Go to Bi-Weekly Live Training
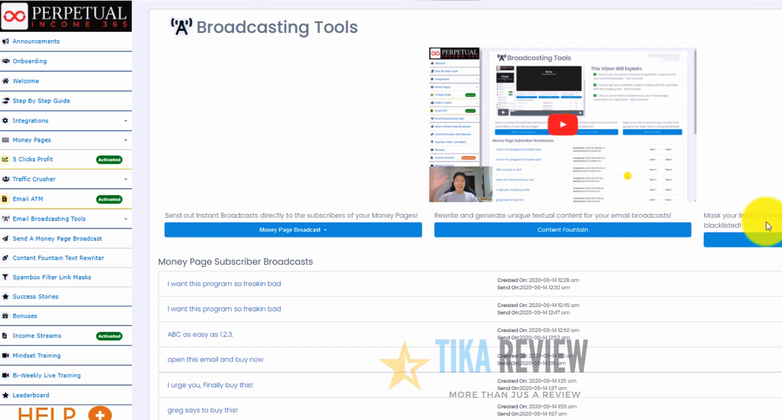 click(47, 375)
